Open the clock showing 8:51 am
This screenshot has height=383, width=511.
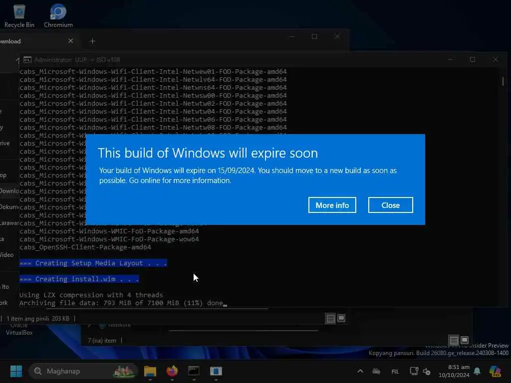coord(459,367)
